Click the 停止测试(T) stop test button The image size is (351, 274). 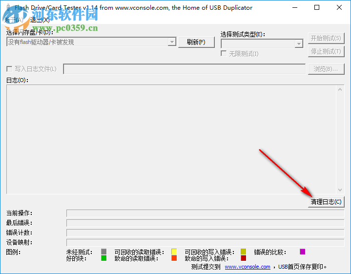(x=326, y=52)
